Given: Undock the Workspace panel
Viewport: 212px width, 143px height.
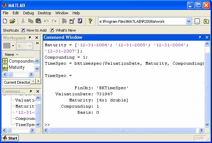Looking at the screenshot, I should tap(30, 37).
